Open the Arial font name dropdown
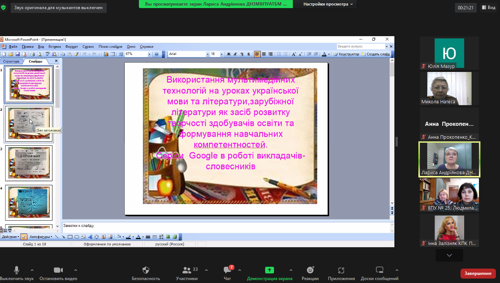Screen dimensions: 500x283 [207, 54]
